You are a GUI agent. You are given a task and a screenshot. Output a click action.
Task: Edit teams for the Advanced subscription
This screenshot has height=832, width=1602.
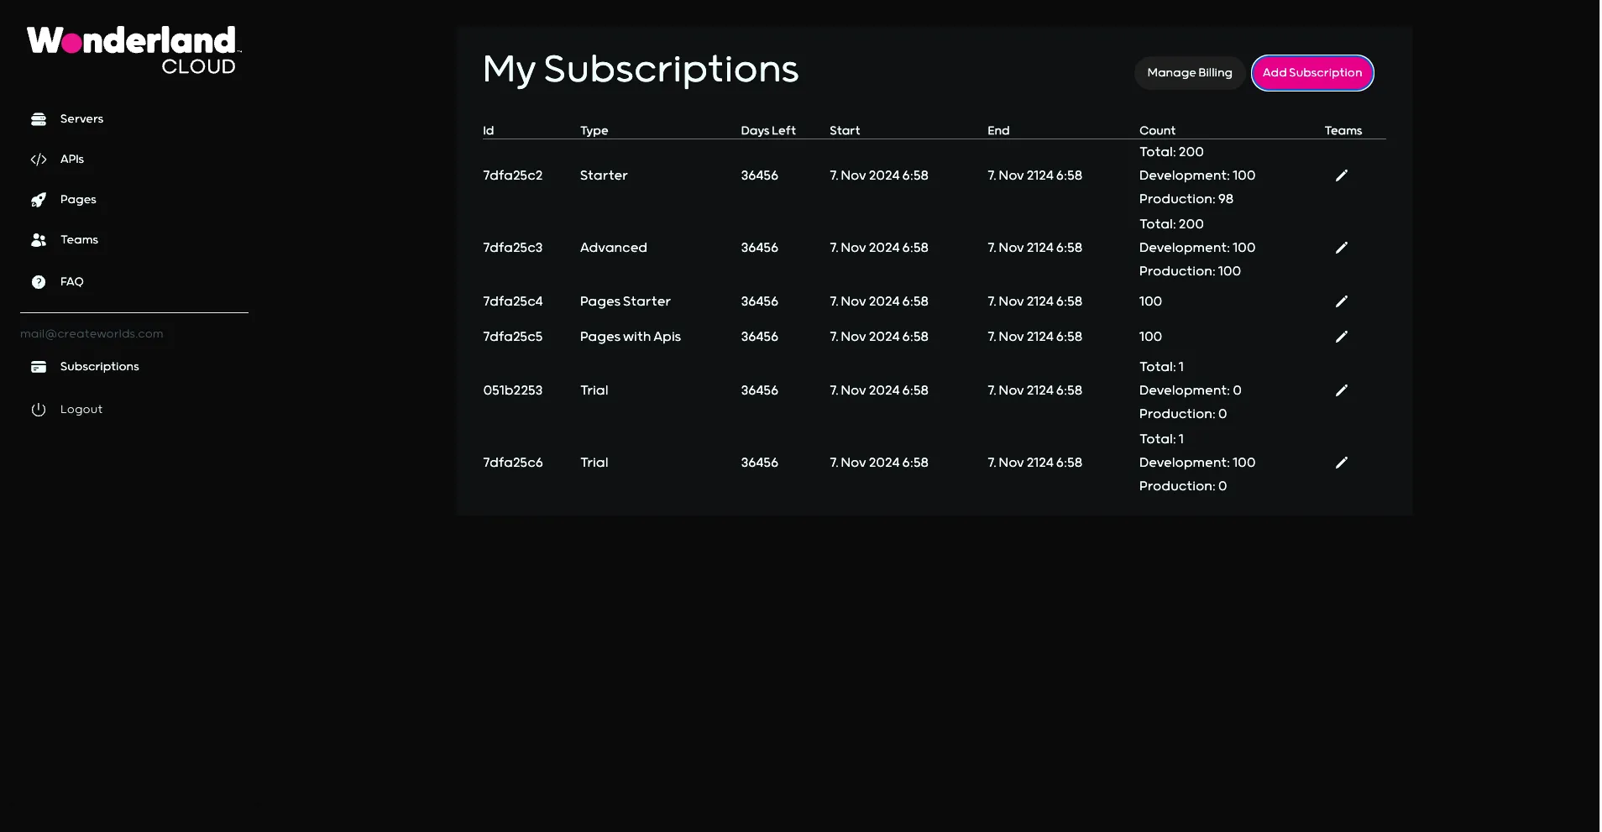pyautogui.click(x=1341, y=247)
